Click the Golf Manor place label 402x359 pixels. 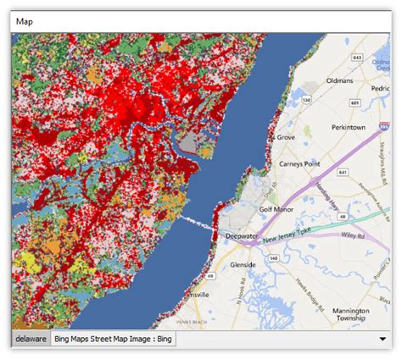pos(276,209)
